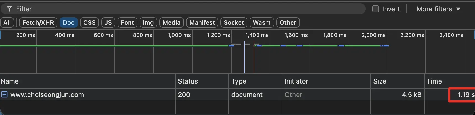Select the Other filter chip
This screenshot has height=115, width=475.
pyautogui.click(x=288, y=22)
